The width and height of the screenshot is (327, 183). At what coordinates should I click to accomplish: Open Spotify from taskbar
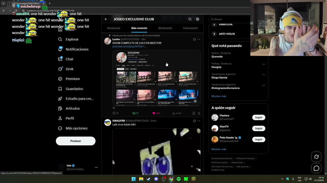179,179
